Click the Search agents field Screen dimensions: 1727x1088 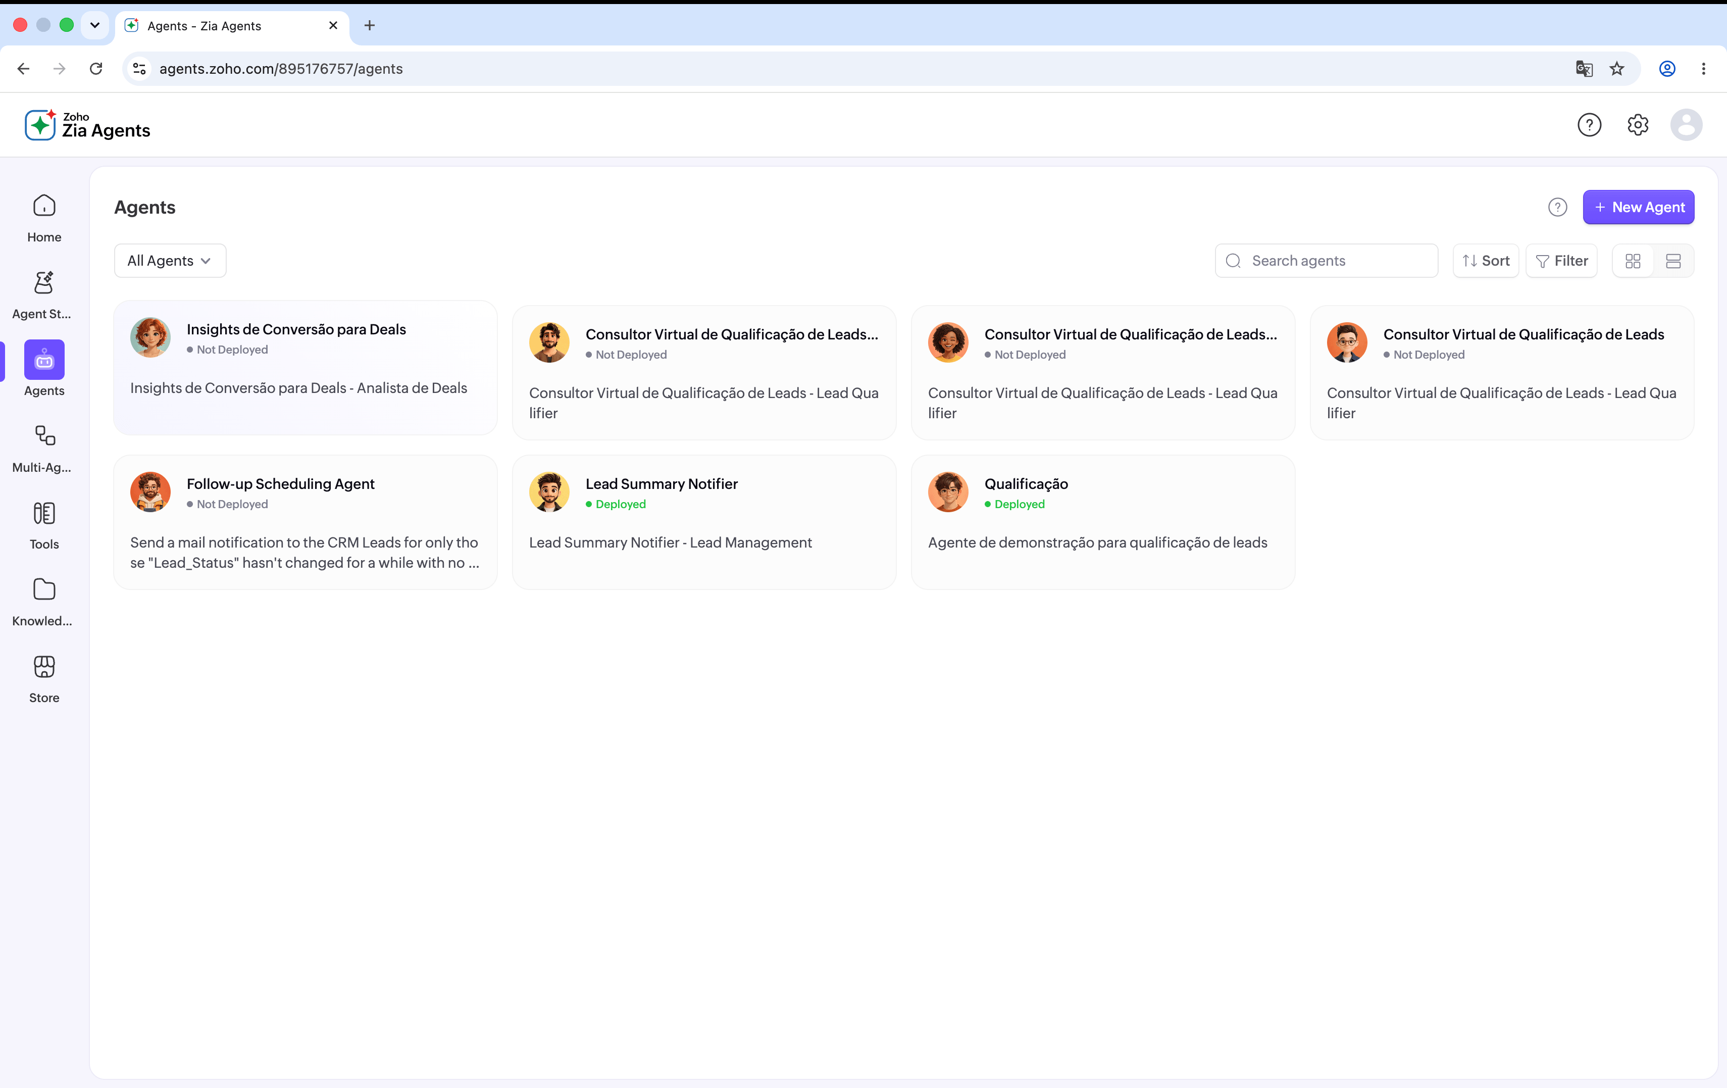pos(1326,261)
